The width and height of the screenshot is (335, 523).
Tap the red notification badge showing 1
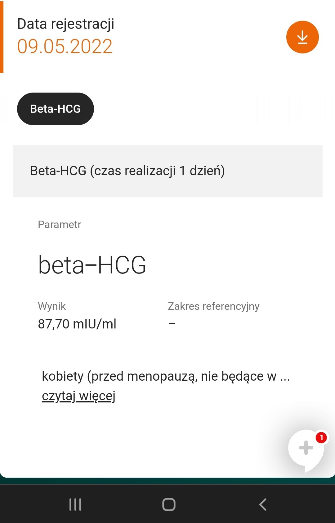321,438
